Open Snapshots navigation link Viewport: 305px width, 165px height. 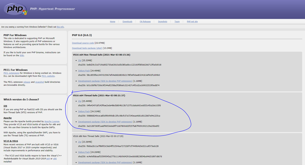click(162, 22)
